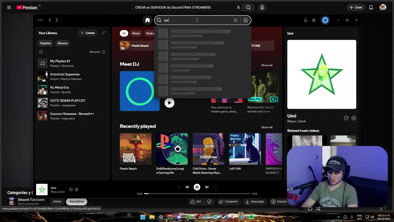Click Compartir share button
394x222 pixels.
point(228,201)
